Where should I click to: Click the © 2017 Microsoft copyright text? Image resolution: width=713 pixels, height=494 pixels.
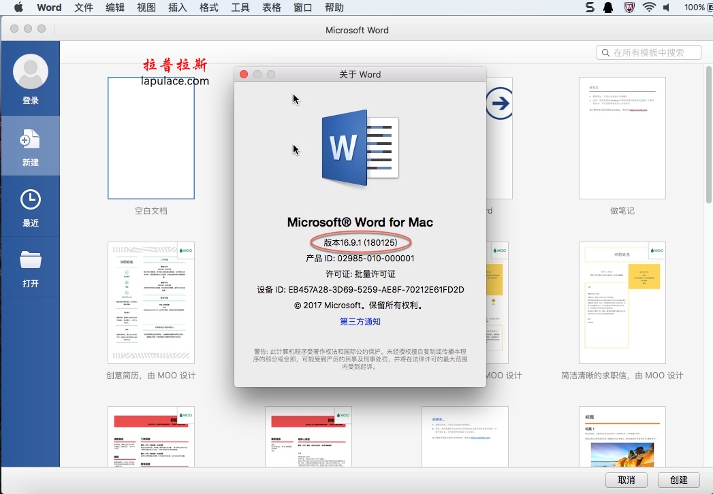pyautogui.click(x=360, y=306)
